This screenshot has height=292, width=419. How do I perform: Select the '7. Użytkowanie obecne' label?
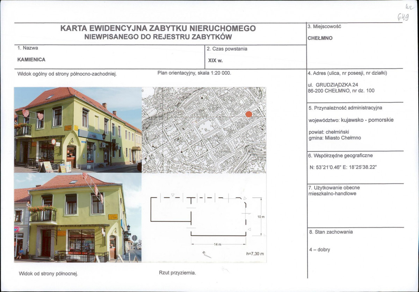coord(334,188)
